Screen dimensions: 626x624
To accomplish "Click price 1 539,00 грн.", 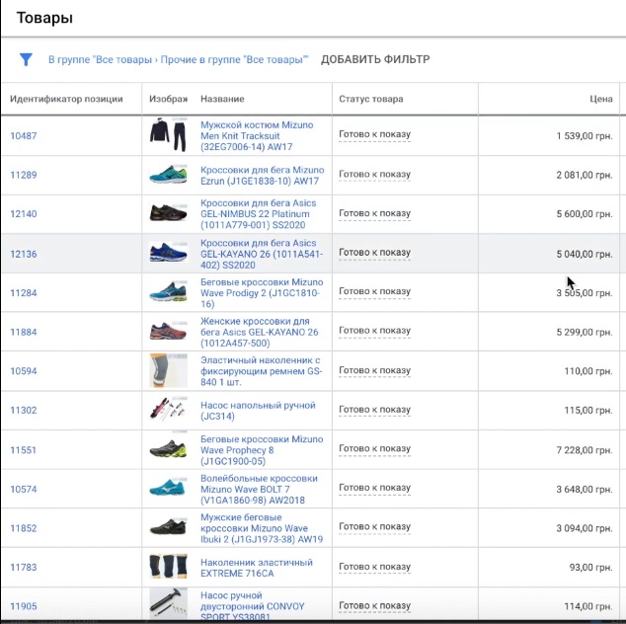I will coord(585,136).
